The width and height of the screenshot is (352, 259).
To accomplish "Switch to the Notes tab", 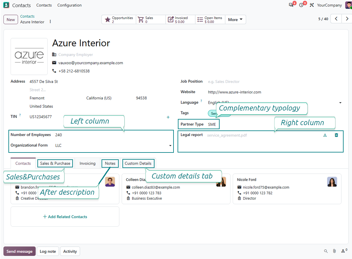I will (x=110, y=163).
